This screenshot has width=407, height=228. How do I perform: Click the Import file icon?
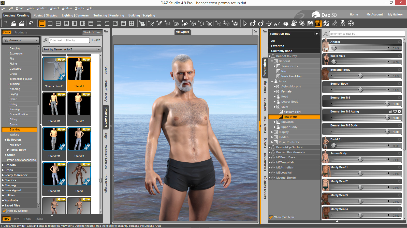31,24
